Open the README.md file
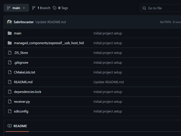The image size is (181, 136). click(x=23, y=82)
